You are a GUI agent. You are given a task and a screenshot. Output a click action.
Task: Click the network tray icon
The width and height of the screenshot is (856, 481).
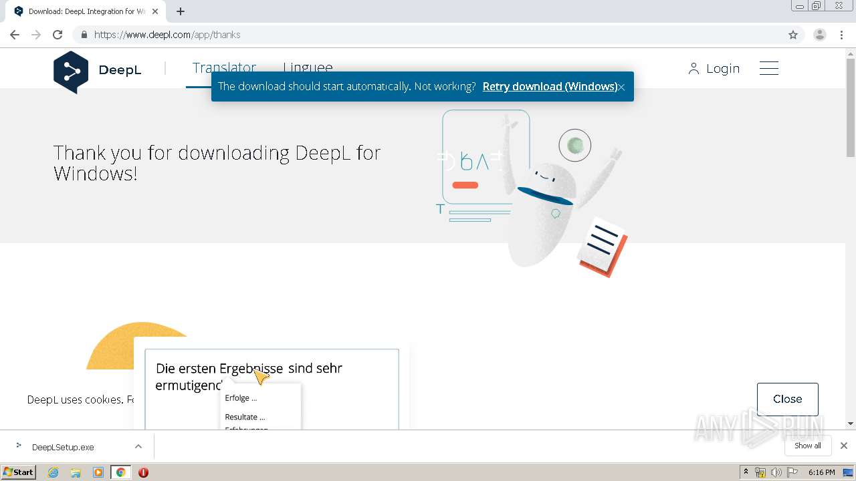pyautogui.click(x=760, y=472)
